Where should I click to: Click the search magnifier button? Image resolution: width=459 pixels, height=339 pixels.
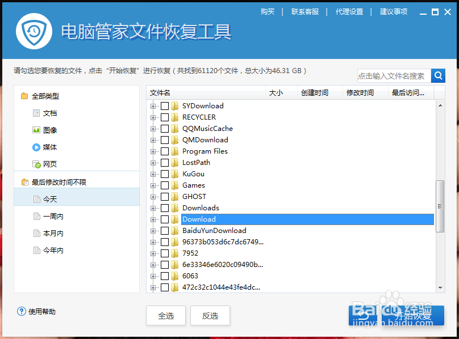(438, 76)
